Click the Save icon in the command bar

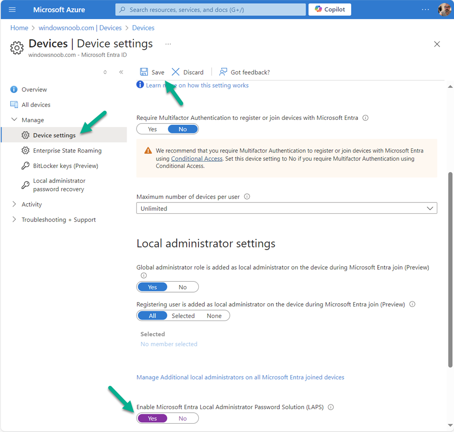click(144, 72)
